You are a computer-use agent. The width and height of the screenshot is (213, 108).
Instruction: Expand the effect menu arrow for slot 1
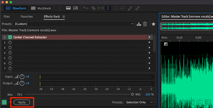(150, 37)
